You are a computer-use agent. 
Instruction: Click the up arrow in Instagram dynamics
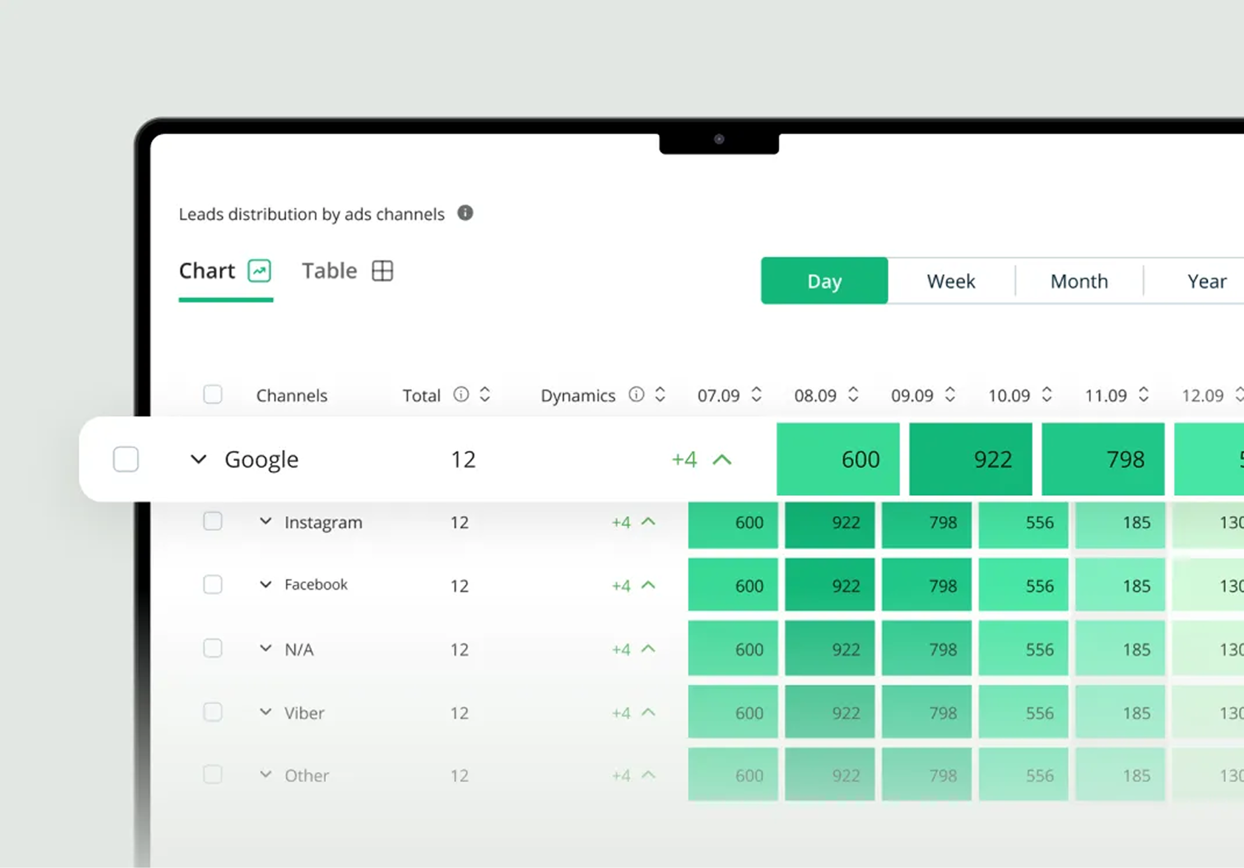coord(648,521)
